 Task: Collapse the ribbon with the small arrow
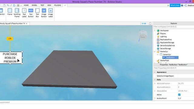pyautogui.click(x=168, y=5)
